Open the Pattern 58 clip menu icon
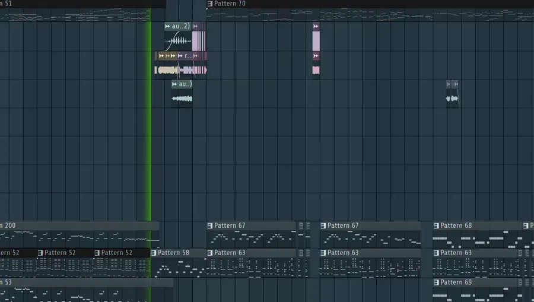This screenshot has height=302, width=534. point(154,253)
